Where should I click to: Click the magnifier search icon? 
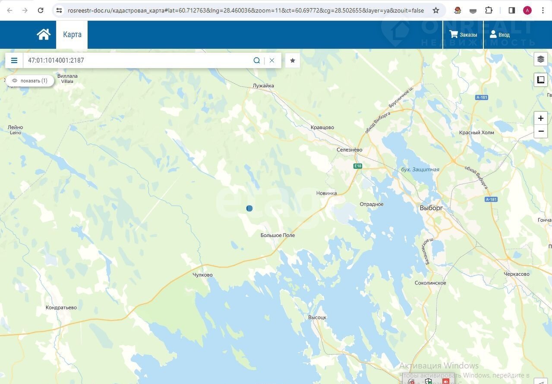(257, 60)
